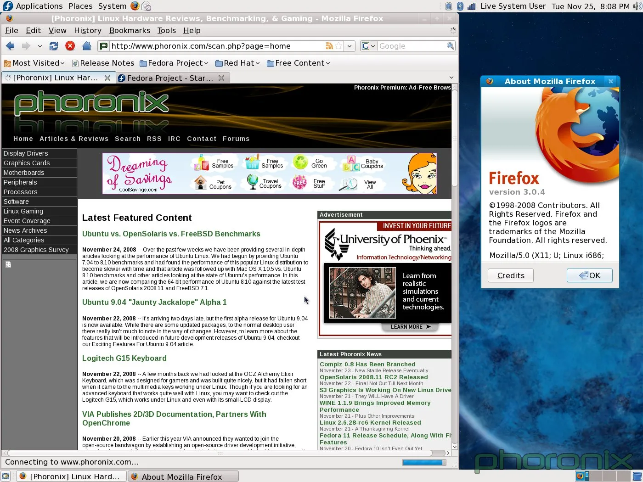Click Forums in the Phoronix nav bar
This screenshot has height=482, width=643.
point(236,139)
